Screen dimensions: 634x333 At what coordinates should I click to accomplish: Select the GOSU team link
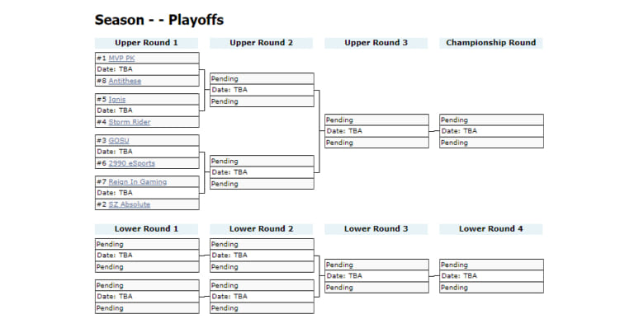(119, 140)
